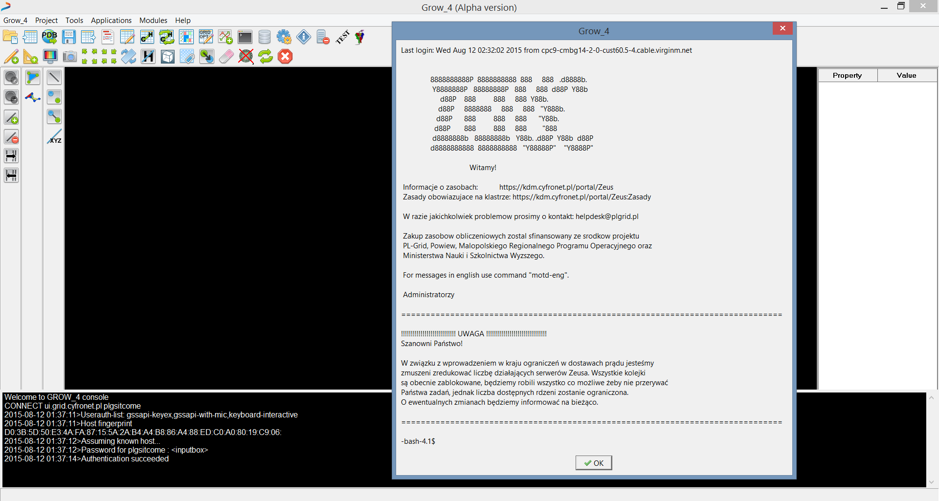Click the TEST icon
The image size is (939, 501).
(x=343, y=37)
